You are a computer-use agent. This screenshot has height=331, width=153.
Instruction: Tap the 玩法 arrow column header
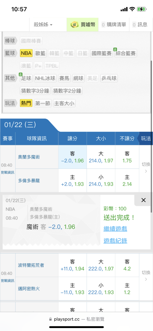(145, 138)
